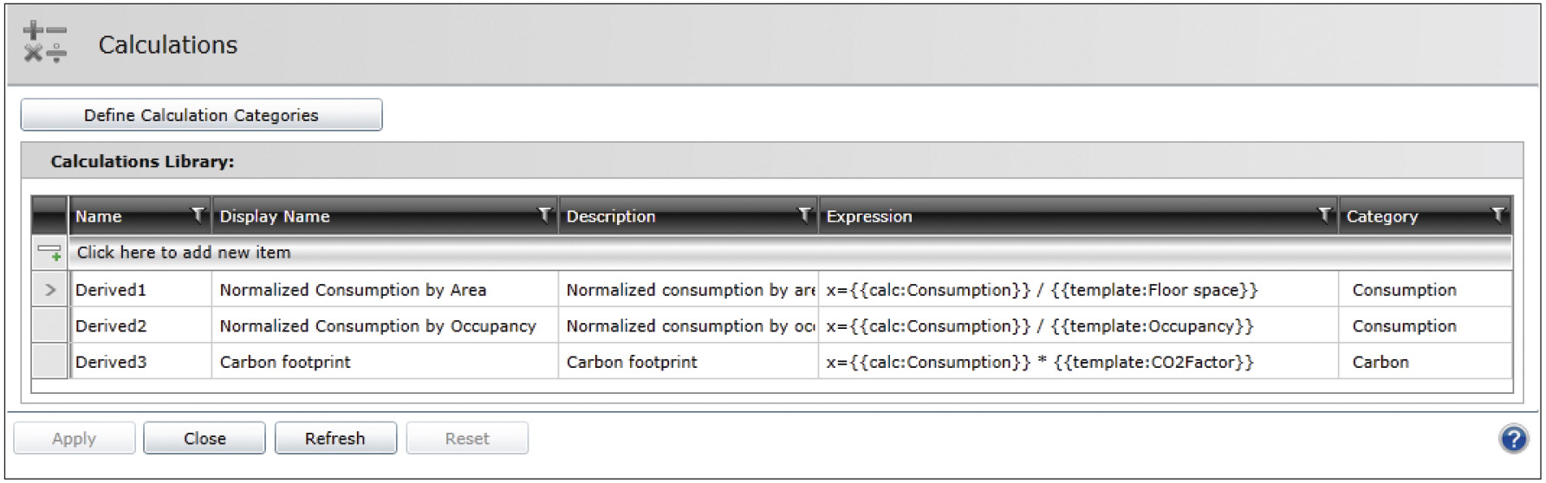Select the Floor space expression cell

1078,290
